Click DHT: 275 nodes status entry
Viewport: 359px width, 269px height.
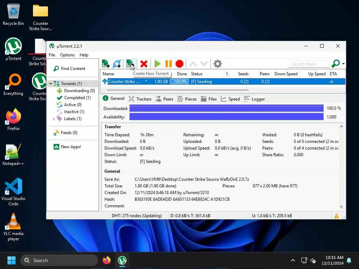(137, 216)
